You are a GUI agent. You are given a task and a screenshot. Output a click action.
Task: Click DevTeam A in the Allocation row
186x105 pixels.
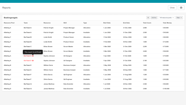pos(27,28)
